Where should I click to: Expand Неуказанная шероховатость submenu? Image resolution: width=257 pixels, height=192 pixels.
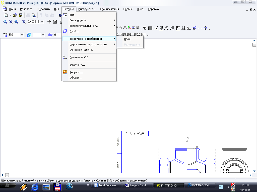(x=89, y=44)
